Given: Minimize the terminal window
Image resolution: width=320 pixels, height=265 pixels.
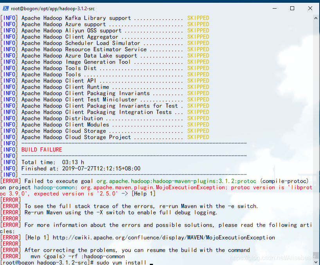Looking at the screenshot, I should [275, 8].
